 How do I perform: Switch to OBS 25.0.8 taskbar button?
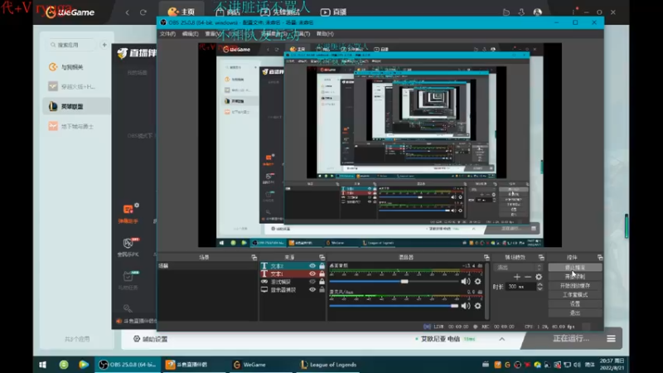pyautogui.click(x=128, y=365)
